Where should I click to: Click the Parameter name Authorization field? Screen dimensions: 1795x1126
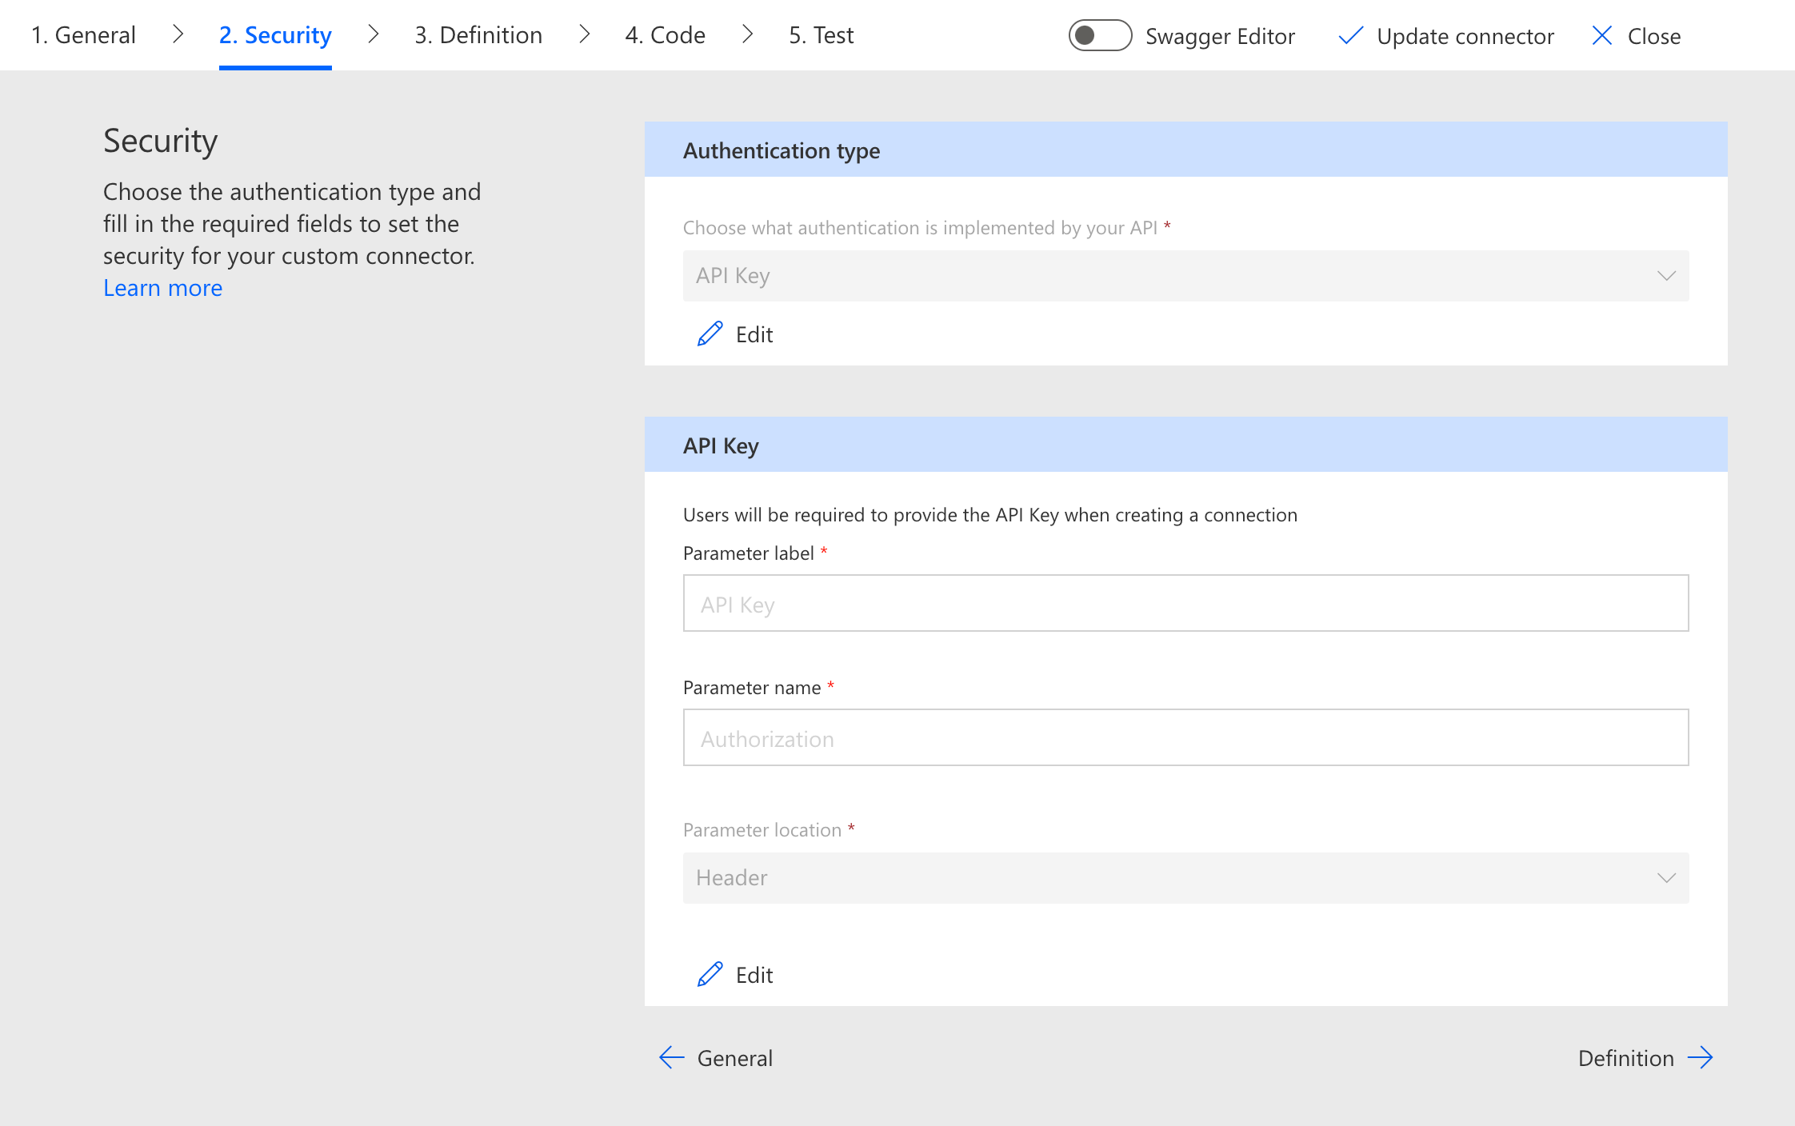click(1185, 738)
